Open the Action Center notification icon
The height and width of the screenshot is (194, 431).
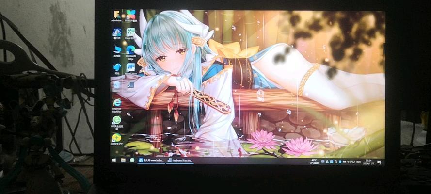379,162
